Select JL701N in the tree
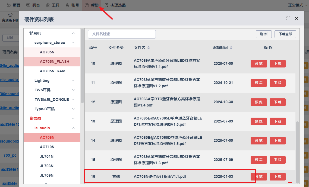Image resolution: width=309 pixels, height=187 pixels. click(x=52, y=156)
